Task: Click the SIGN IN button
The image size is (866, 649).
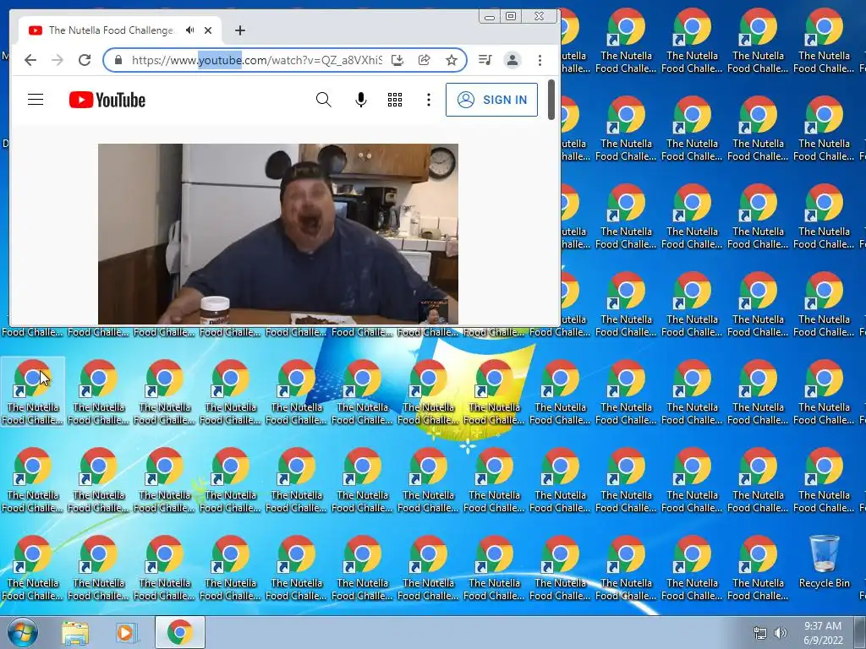Action: coord(491,100)
